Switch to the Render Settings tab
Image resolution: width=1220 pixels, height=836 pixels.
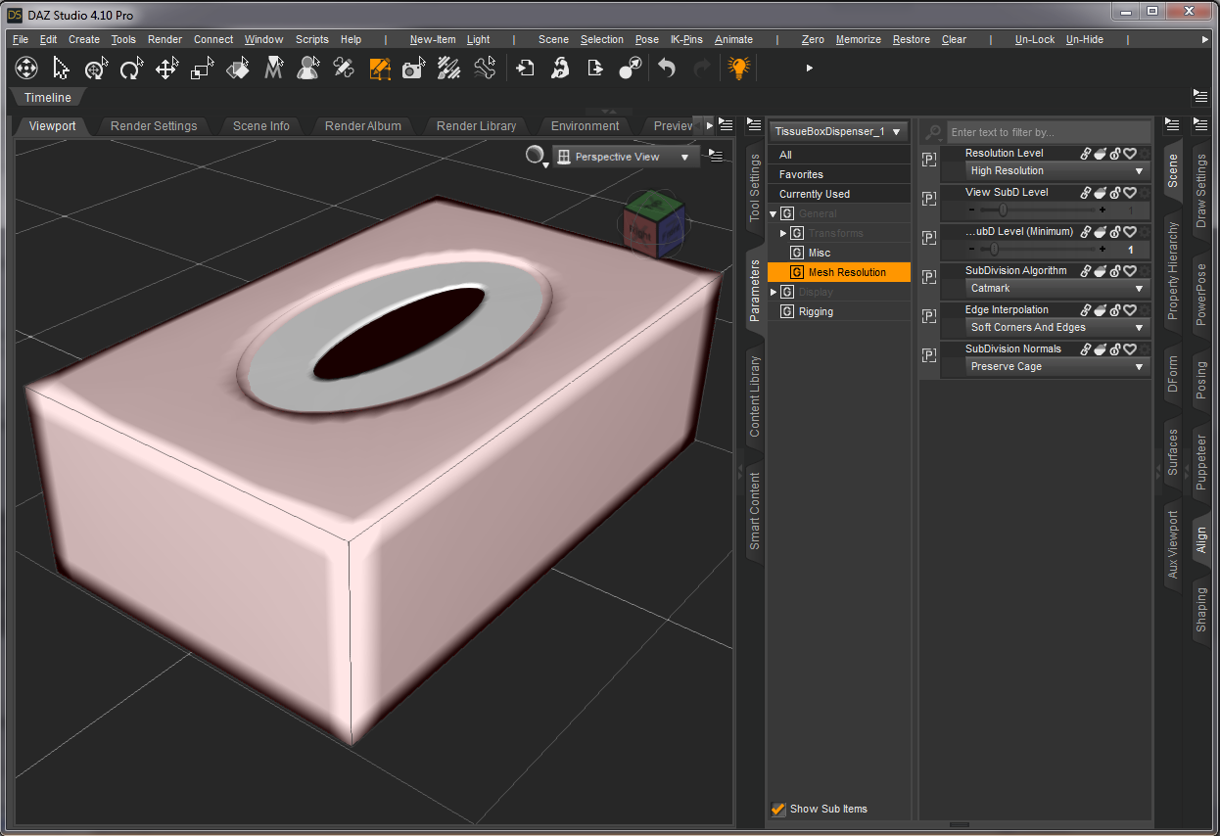point(154,126)
